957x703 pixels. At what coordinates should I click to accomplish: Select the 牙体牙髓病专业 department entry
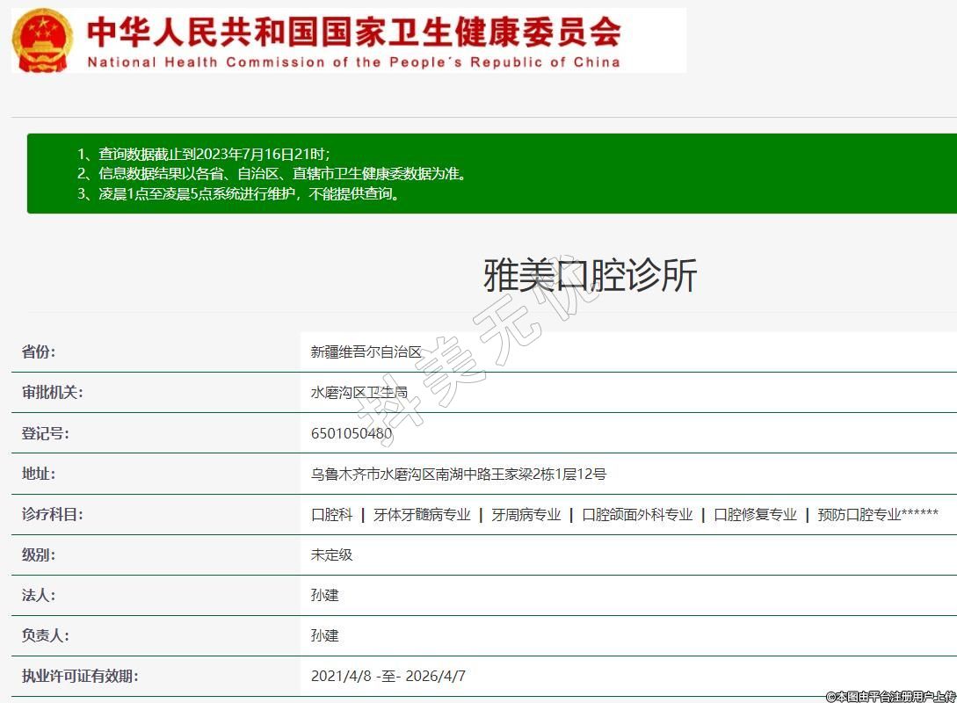(x=422, y=515)
